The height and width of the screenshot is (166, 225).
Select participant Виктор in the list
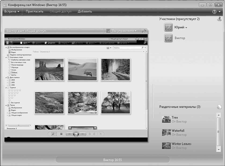point(179,38)
